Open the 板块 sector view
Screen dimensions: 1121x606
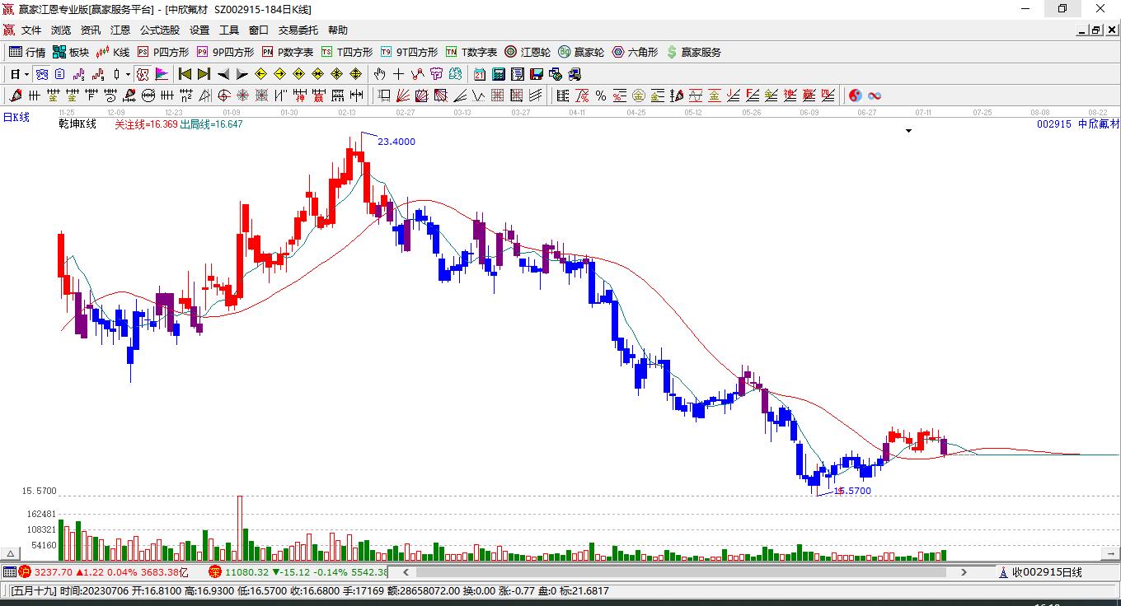[71, 52]
